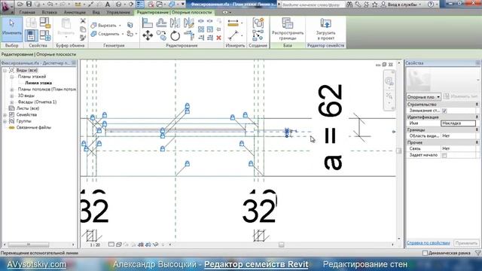Select the Изменить (Modify) arrow tool
The width and height of the screenshot is (482, 271).
(x=12, y=29)
